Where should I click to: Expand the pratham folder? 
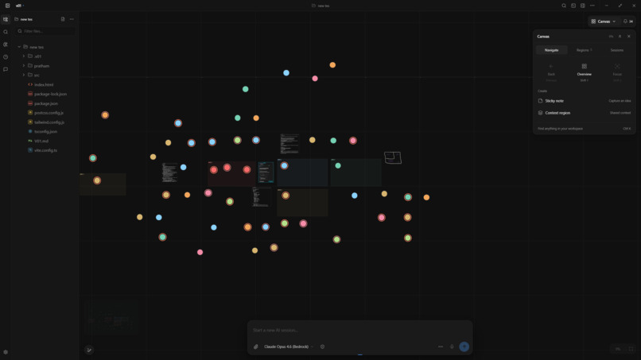click(24, 66)
